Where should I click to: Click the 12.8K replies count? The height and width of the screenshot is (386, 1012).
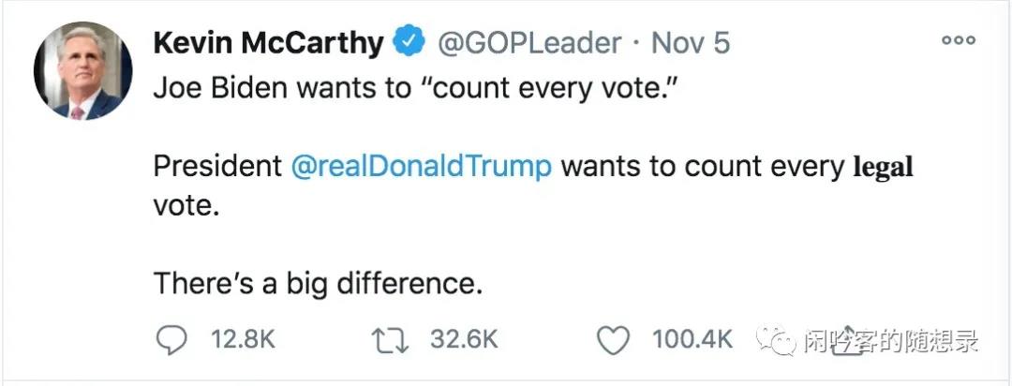tap(242, 340)
